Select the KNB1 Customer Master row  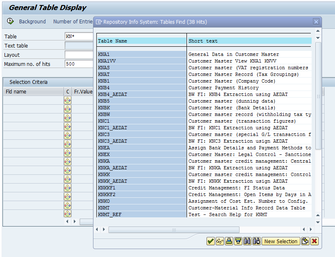[141, 81]
